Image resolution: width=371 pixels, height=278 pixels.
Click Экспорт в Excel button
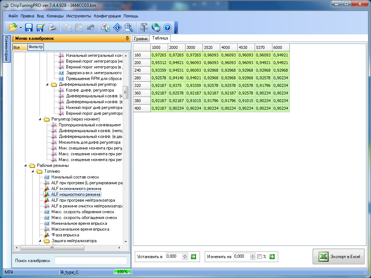[x=339, y=257]
